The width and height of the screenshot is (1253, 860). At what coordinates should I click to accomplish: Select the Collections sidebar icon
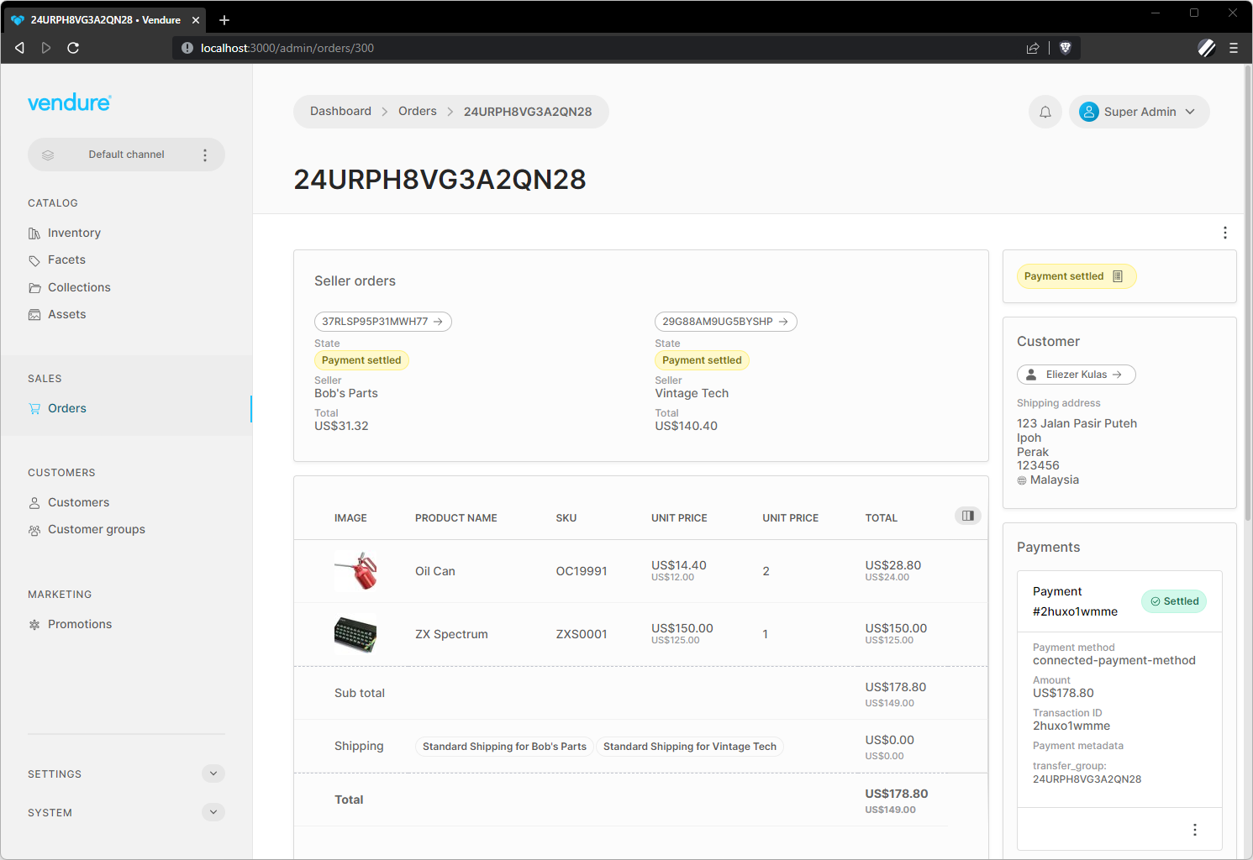(x=34, y=287)
